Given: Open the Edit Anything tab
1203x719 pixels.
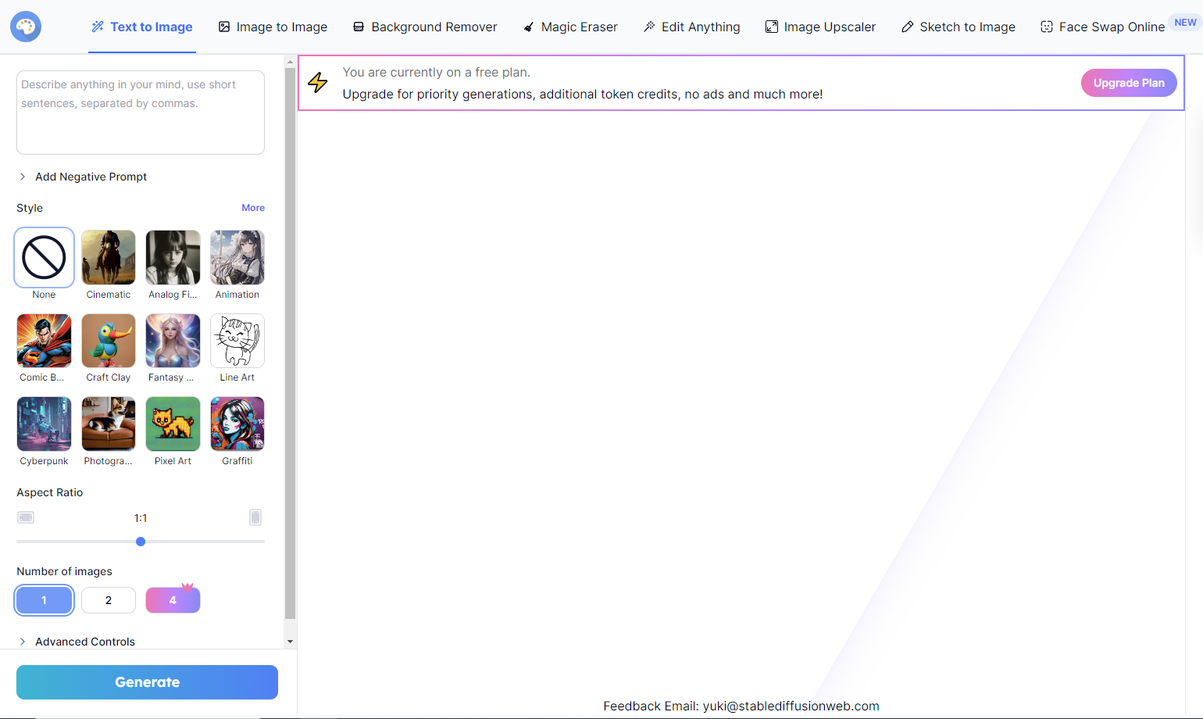Looking at the screenshot, I should (691, 27).
